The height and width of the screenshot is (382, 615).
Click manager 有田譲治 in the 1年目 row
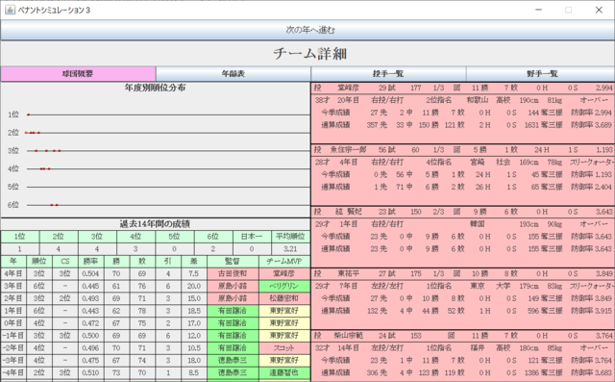tap(233, 311)
